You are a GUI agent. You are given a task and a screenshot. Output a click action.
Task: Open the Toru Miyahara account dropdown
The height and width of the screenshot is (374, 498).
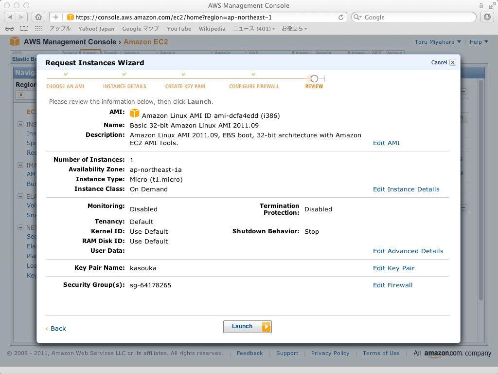(x=438, y=42)
